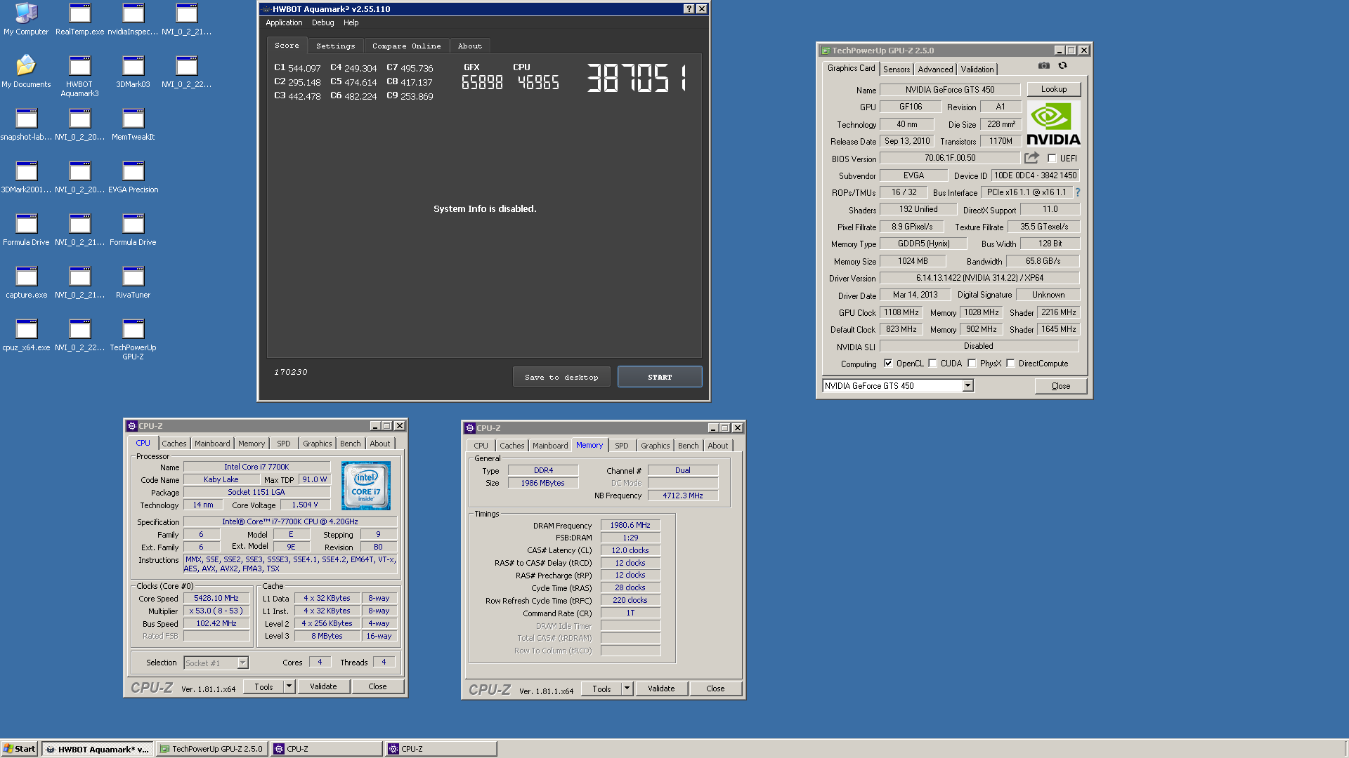This screenshot has width=1349, height=758.
Task: Open snapshot-lab desktop icon
Action: (x=26, y=124)
